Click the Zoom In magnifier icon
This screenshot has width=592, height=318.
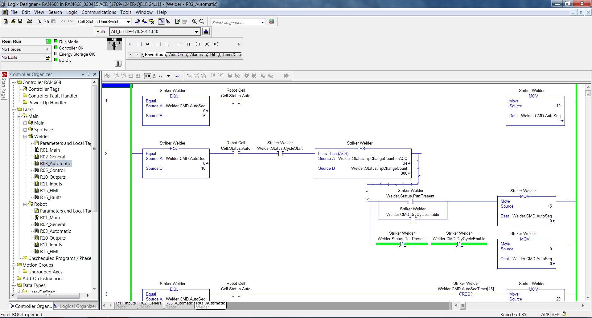pyautogui.click(x=195, y=22)
